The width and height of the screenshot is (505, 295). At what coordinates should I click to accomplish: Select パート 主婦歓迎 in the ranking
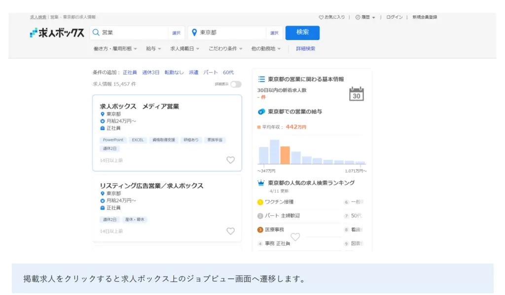(x=282, y=216)
